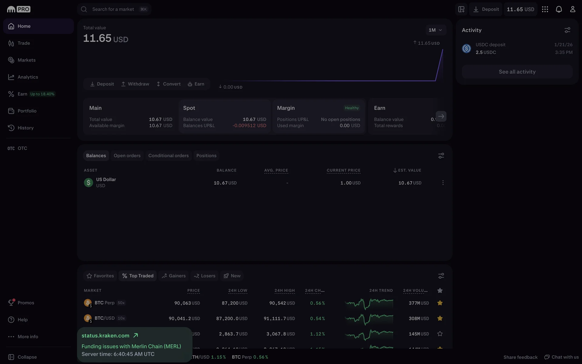This screenshot has height=364, width=582.
Task: Unfavorite the BTC Perp star
Action: (x=440, y=303)
